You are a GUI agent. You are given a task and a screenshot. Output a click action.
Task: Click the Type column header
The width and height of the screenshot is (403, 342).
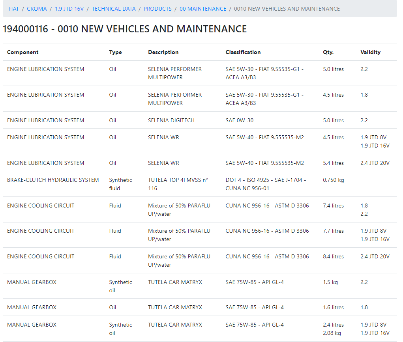pyautogui.click(x=115, y=52)
